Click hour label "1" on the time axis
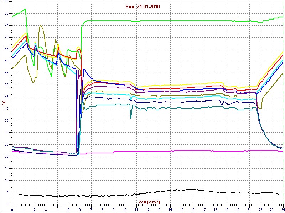The width and height of the screenshot is (285, 213). coord(24,209)
